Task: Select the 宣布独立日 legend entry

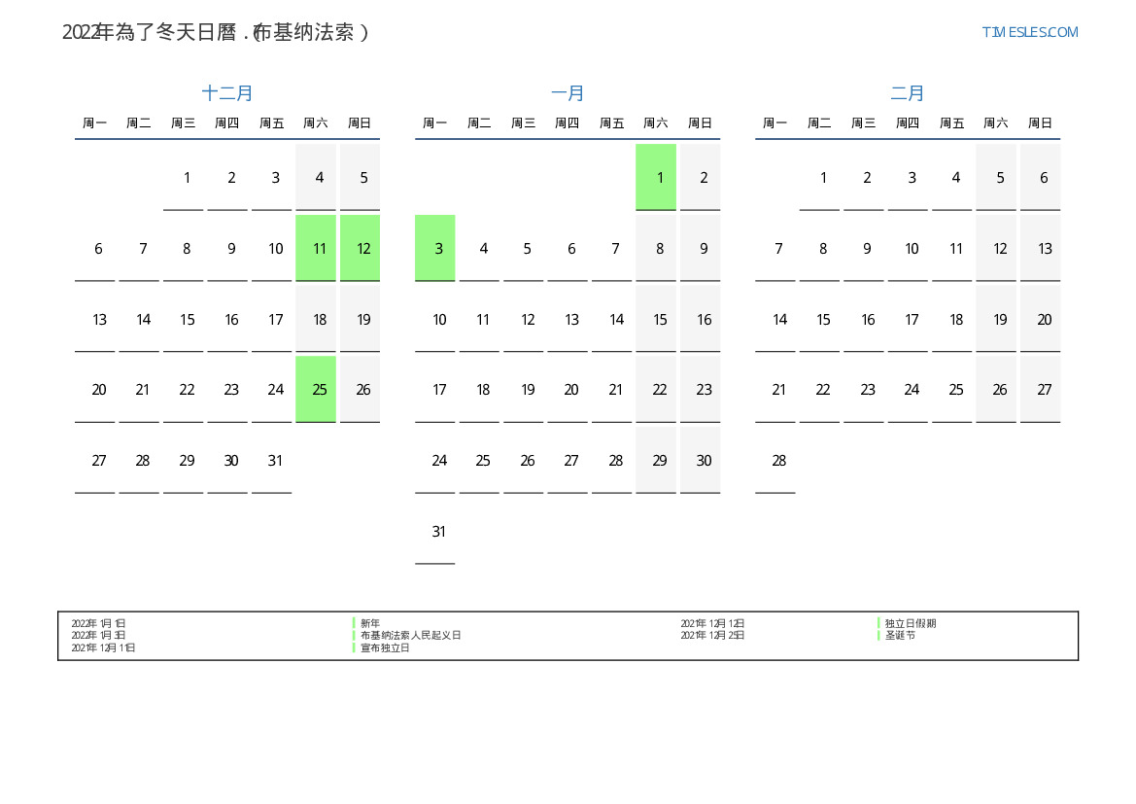Action: (x=385, y=647)
